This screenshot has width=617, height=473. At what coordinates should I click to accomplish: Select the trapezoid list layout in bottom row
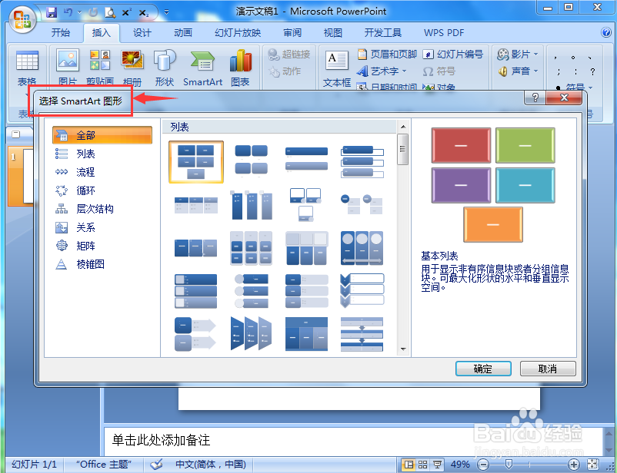click(x=251, y=333)
